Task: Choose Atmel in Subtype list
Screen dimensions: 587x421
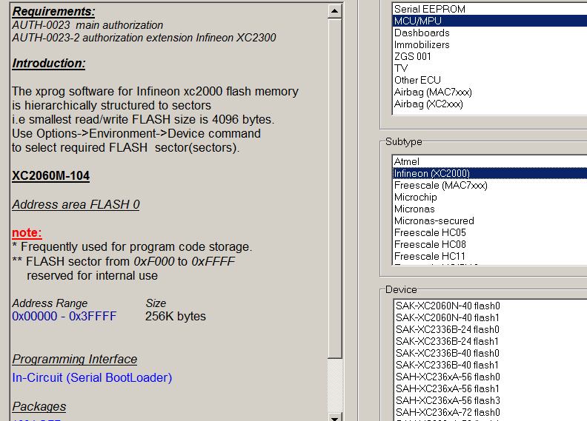Action: tap(490, 162)
